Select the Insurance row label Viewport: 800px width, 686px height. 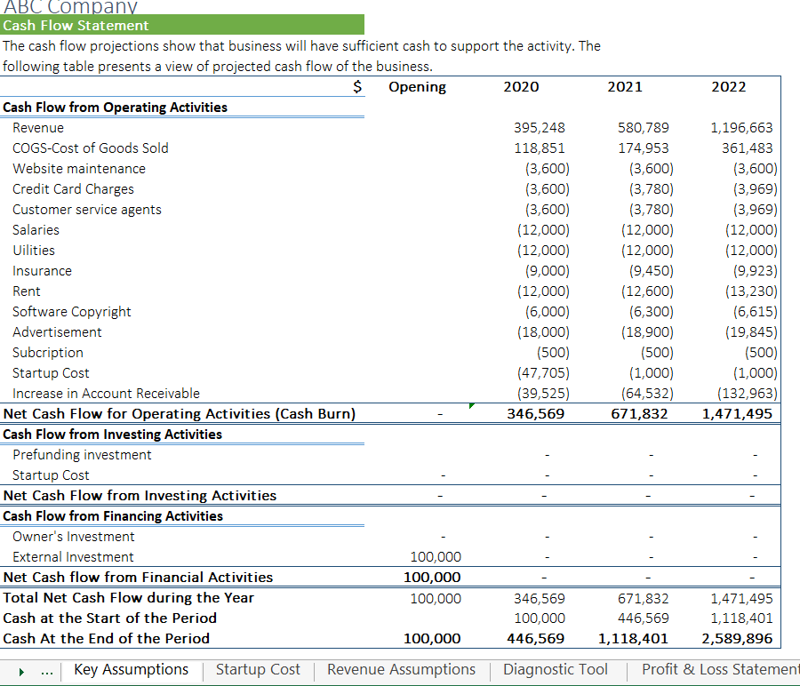(x=42, y=271)
